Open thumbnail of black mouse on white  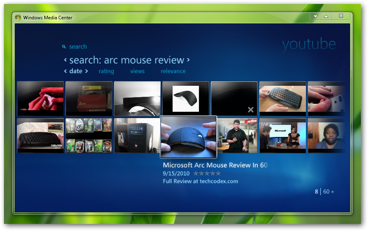pyautogui.click(x=186, y=99)
